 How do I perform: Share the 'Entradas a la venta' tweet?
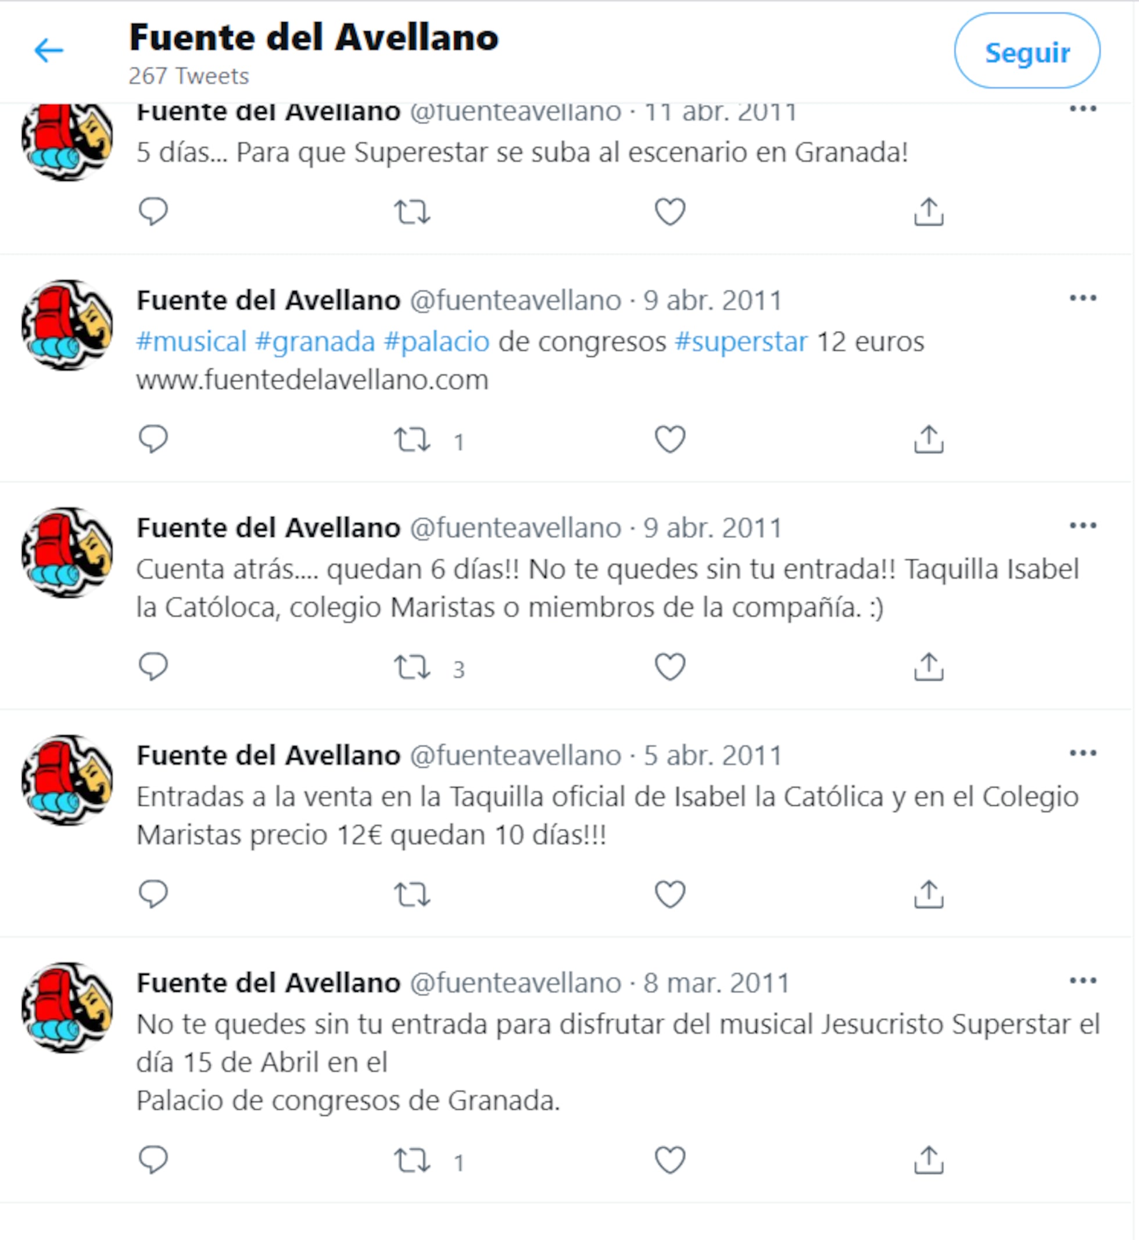click(929, 894)
